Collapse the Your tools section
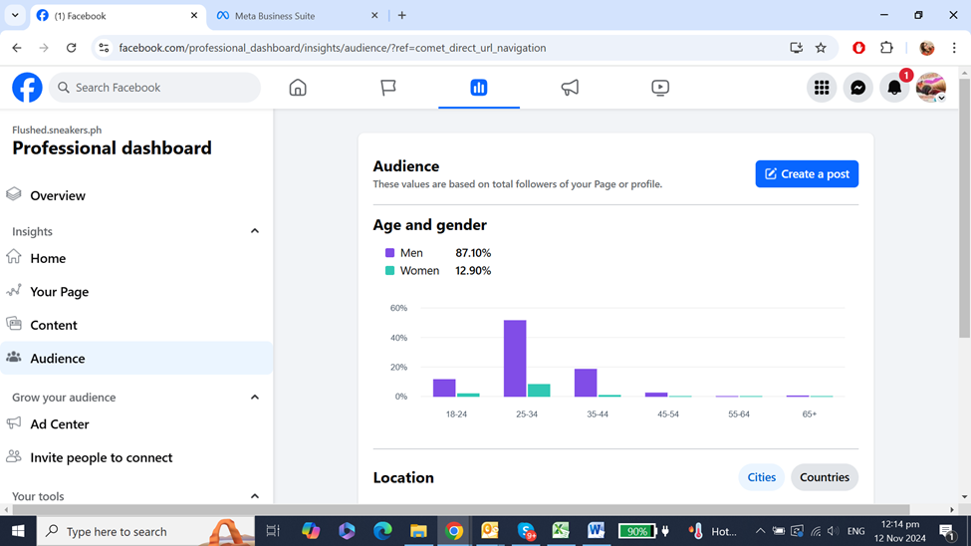This screenshot has height=546, width=971. pyautogui.click(x=255, y=496)
